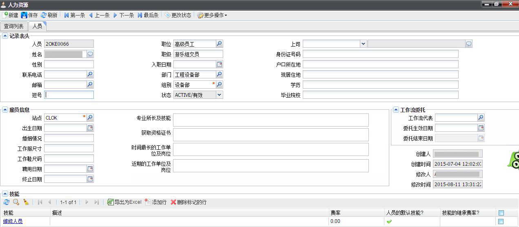
Task: Open the 状态 dropdown arrow
Action: tap(220, 95)
